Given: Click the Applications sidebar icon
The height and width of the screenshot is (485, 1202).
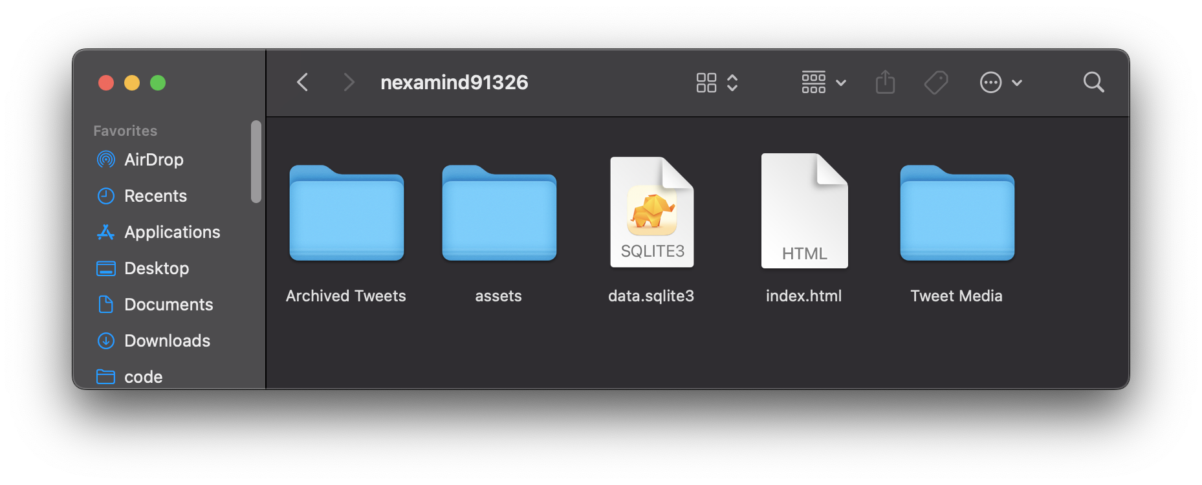Looking at the screenshot, I should coord(105,232).
